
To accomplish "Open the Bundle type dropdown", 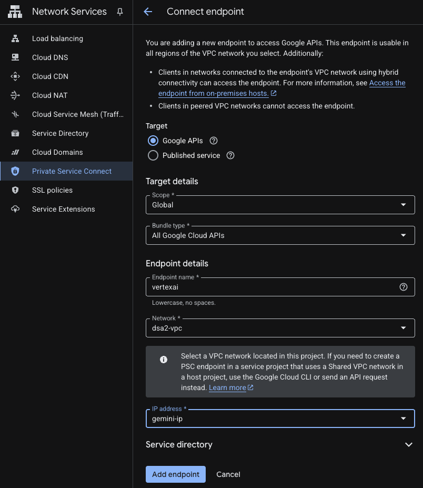I will click(x=280, y=235).
